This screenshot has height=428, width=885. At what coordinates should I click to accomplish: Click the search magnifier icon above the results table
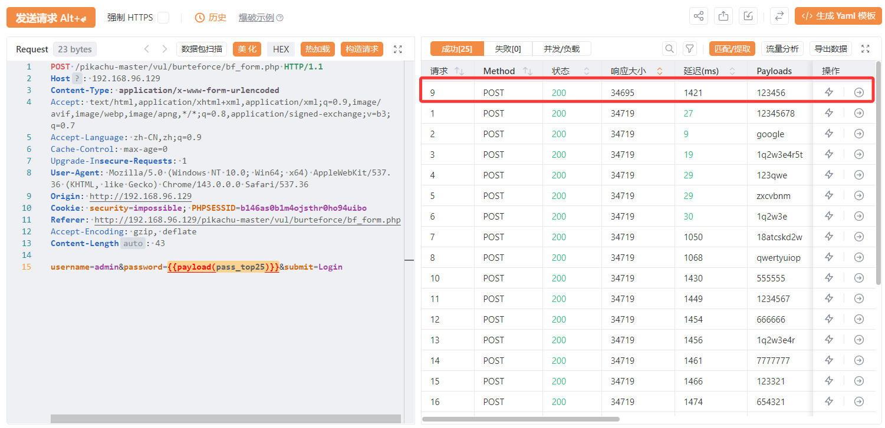click(669, 49)
